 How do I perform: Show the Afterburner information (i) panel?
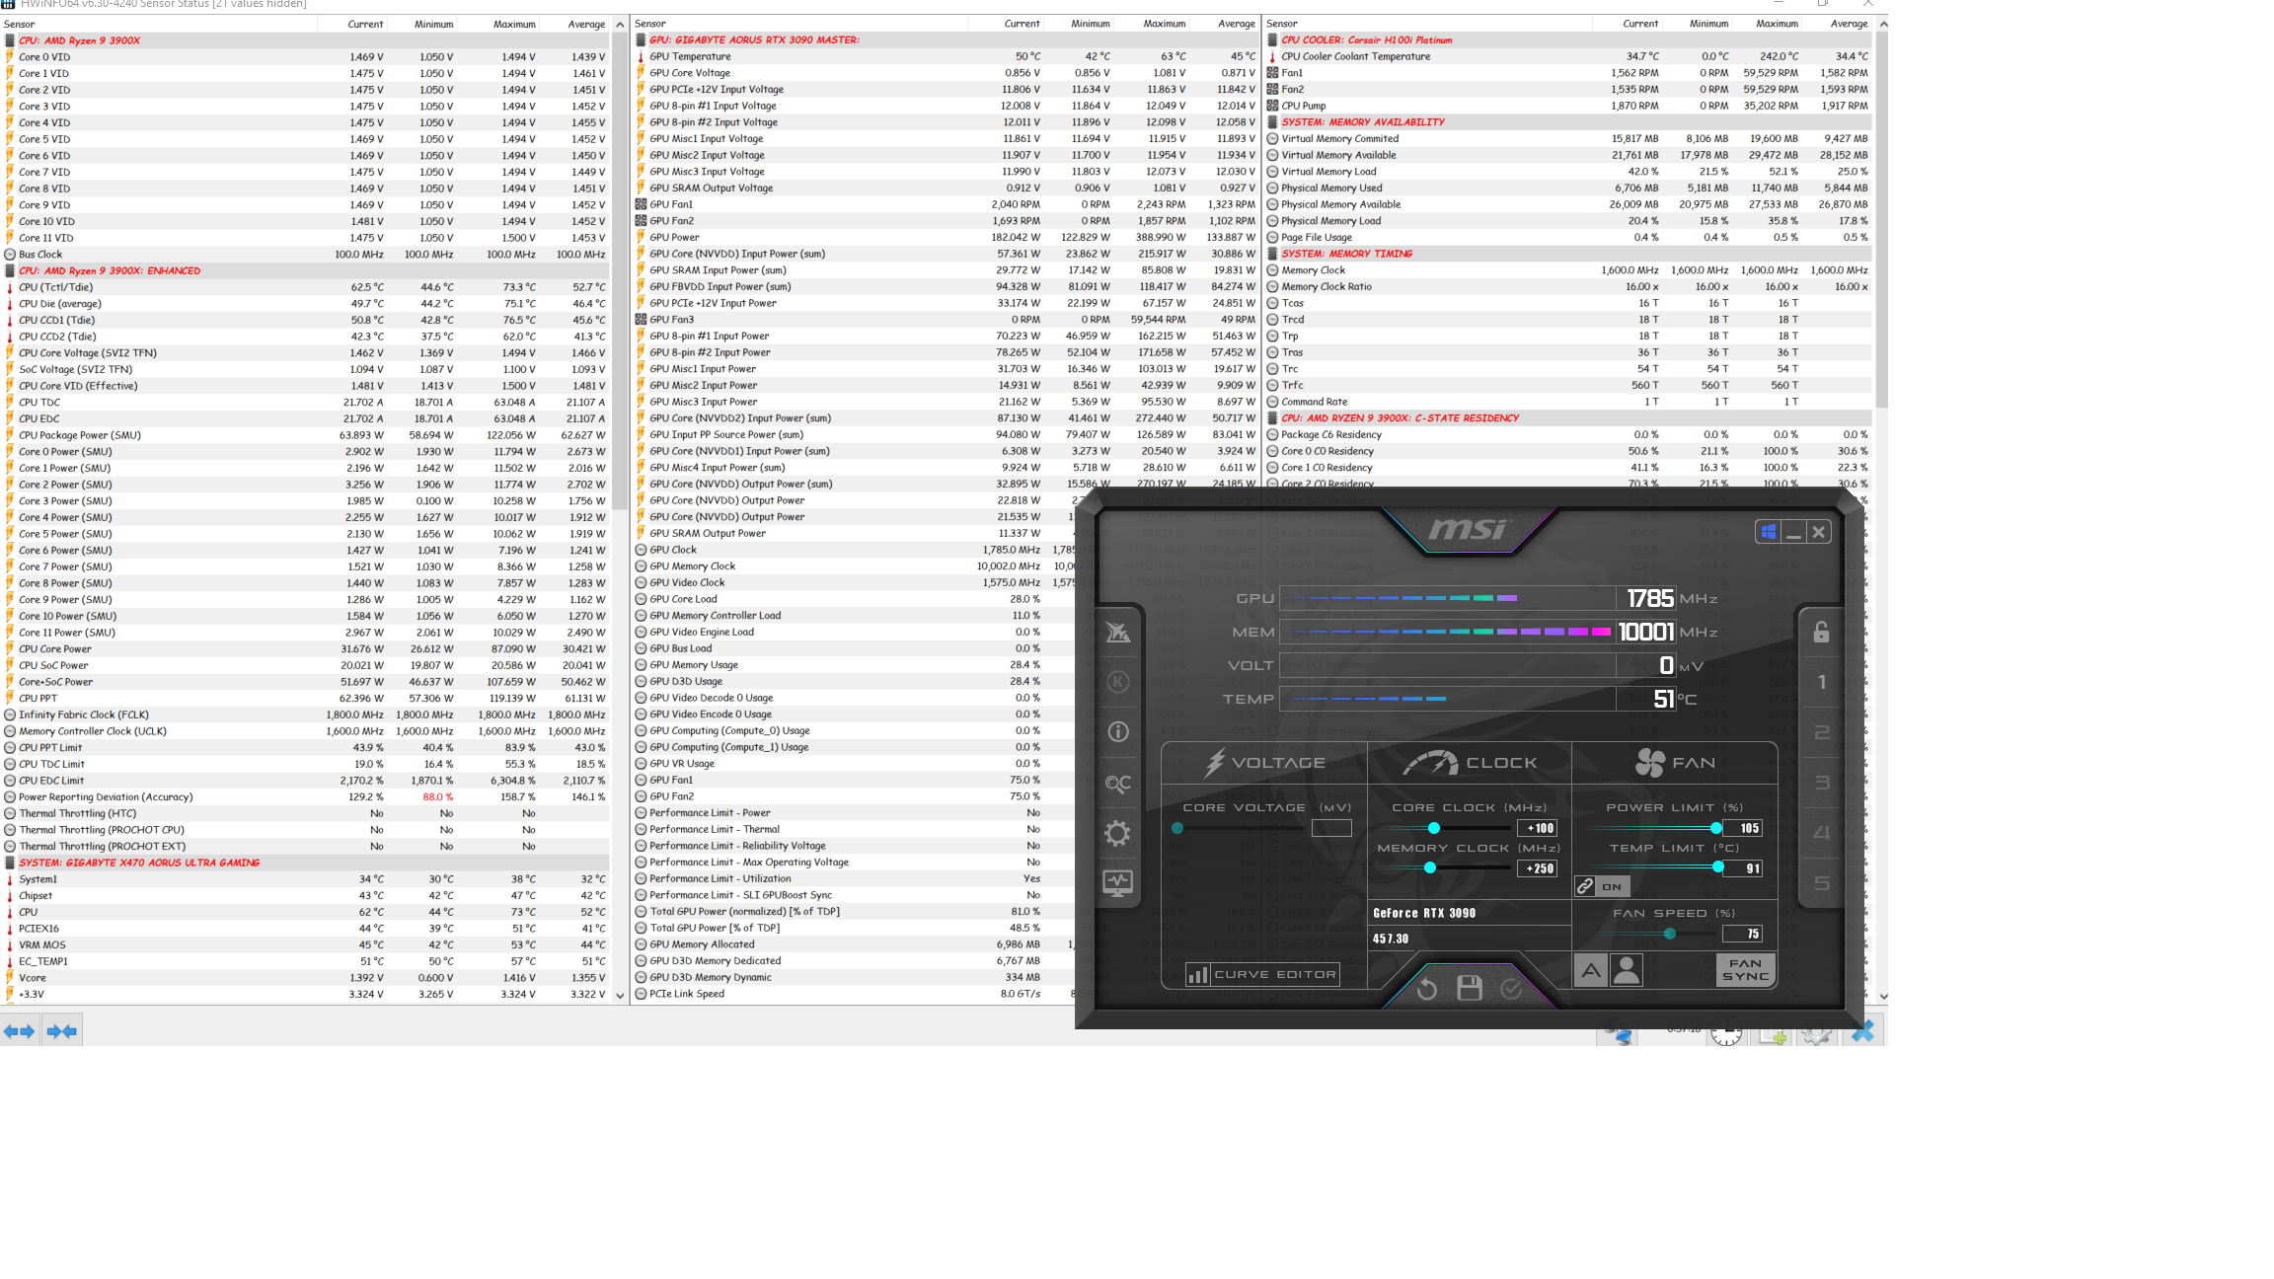point(1117,732)
